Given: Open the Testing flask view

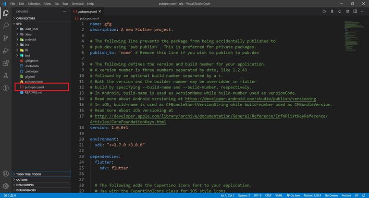Looking at the screenshot, I should pos(6,75).
